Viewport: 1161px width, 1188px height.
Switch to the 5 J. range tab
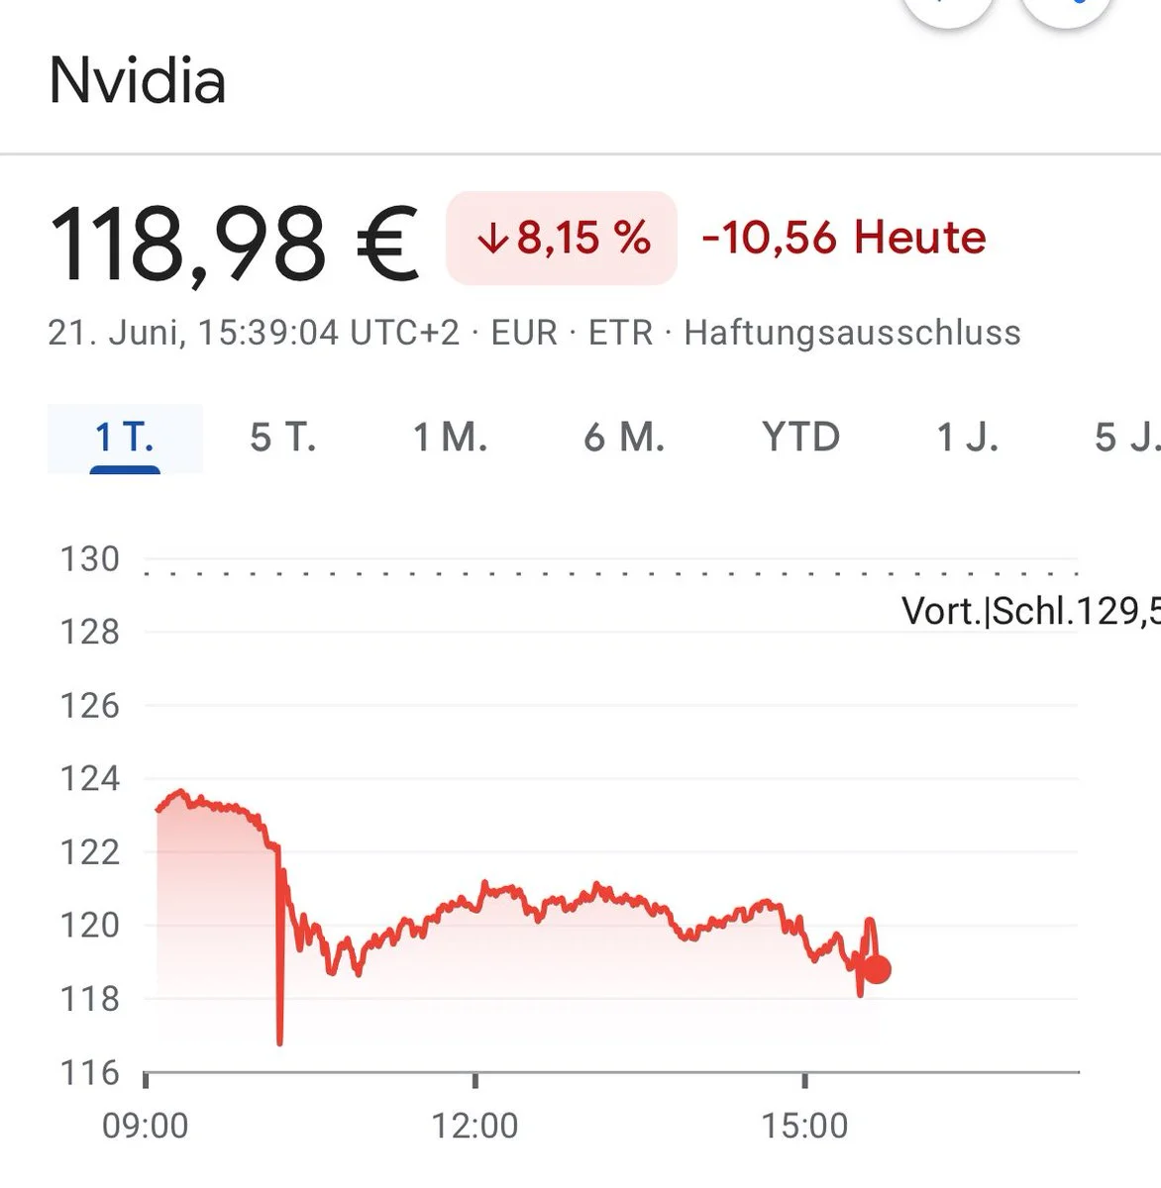click(x=1127, y=438)
